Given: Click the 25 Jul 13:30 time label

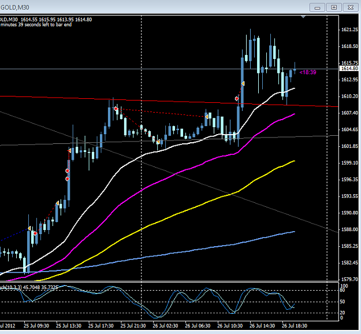Looking at the screenshot, I should pyautogui.click(x=69, y=326).
